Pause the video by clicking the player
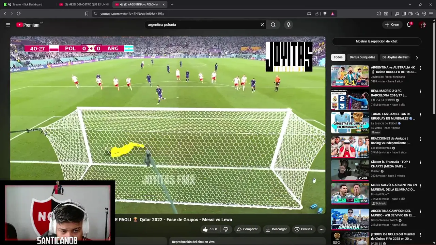436x245 pixels. [x=168, y=125]
